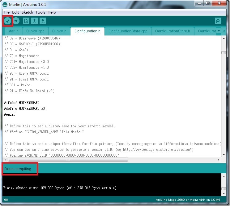
Task: Click horizontal scrollbar right arrow
Action: [x=219, y=160]
